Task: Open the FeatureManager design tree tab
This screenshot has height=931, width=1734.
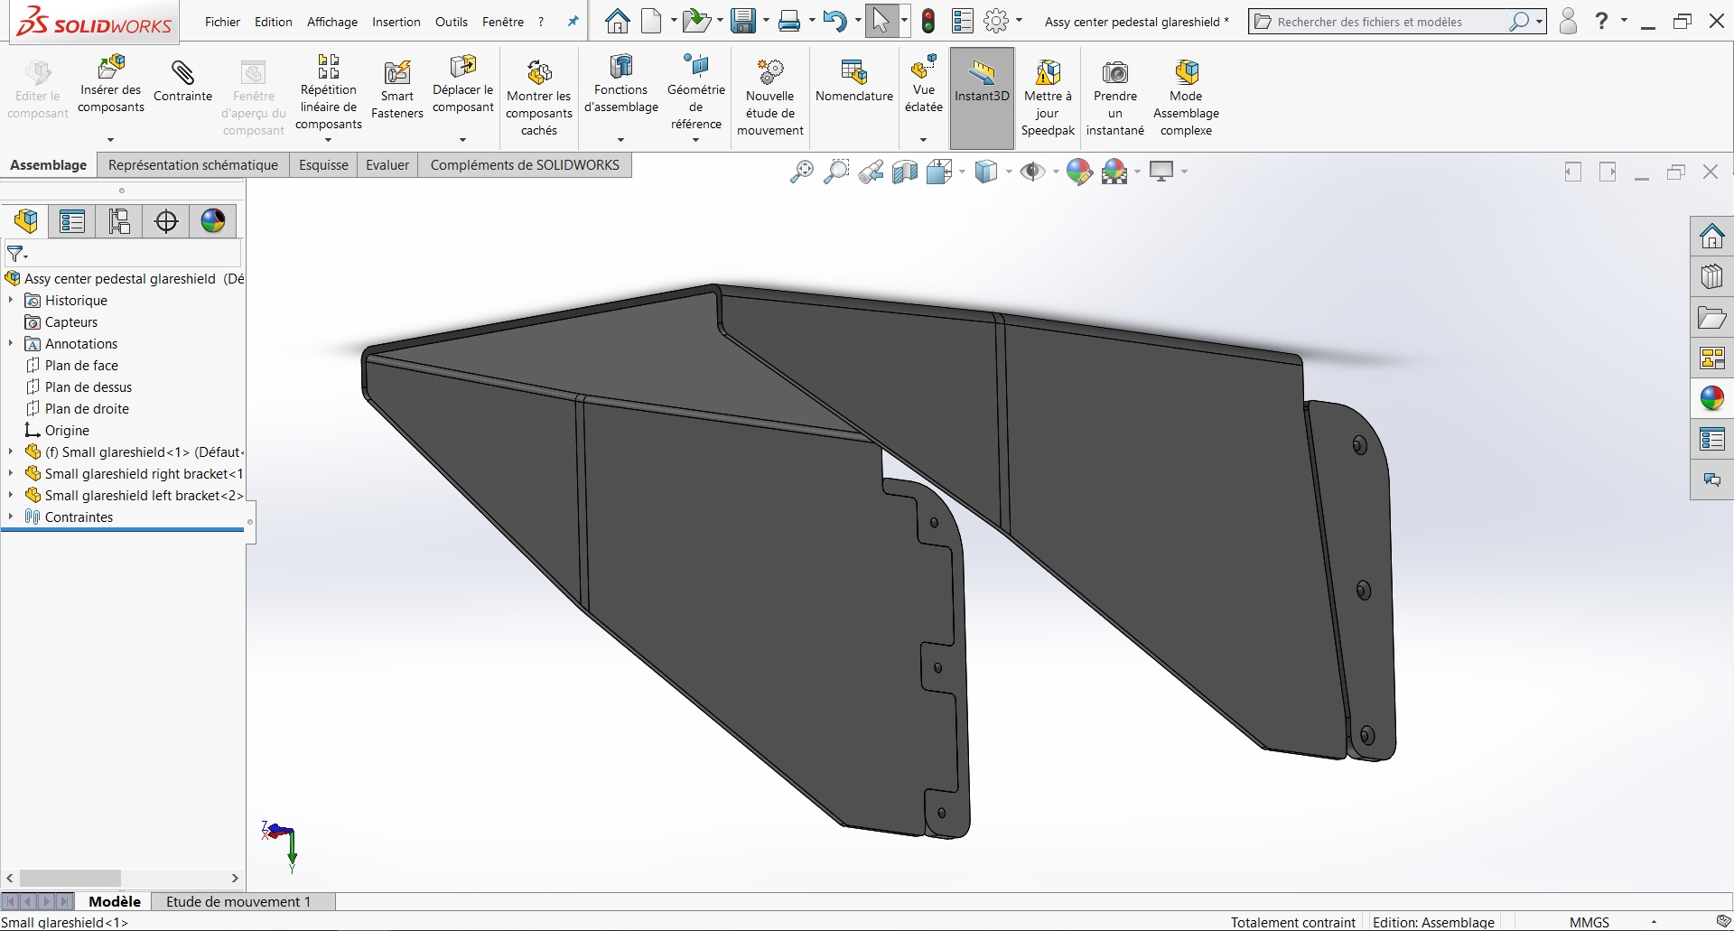Action: [x=26, y=221]
